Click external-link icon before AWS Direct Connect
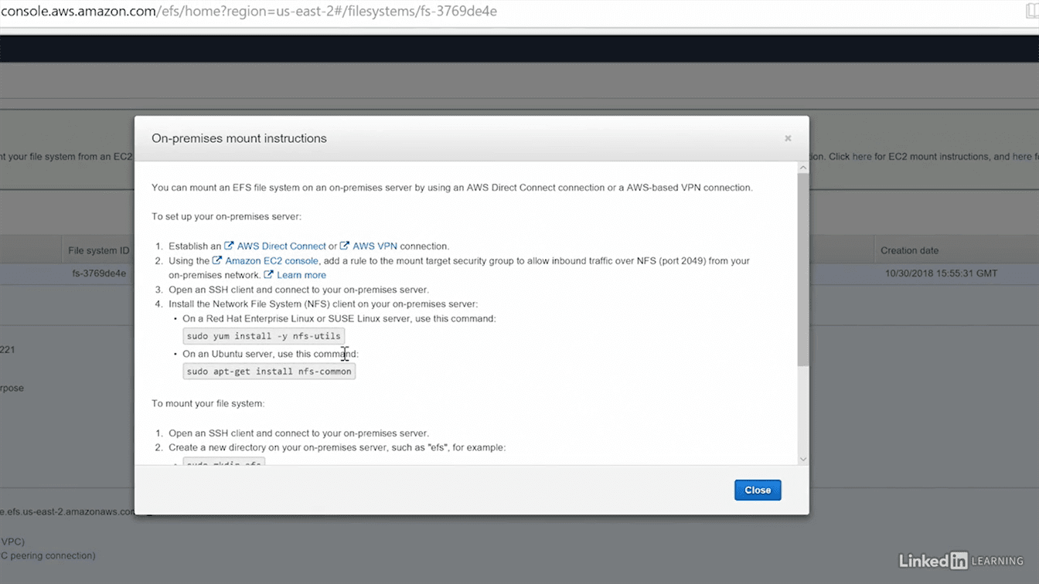1039x584 pixels. pos(229,246)
